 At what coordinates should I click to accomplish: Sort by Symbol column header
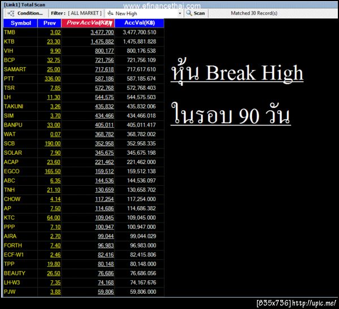(x=20, y=23)
